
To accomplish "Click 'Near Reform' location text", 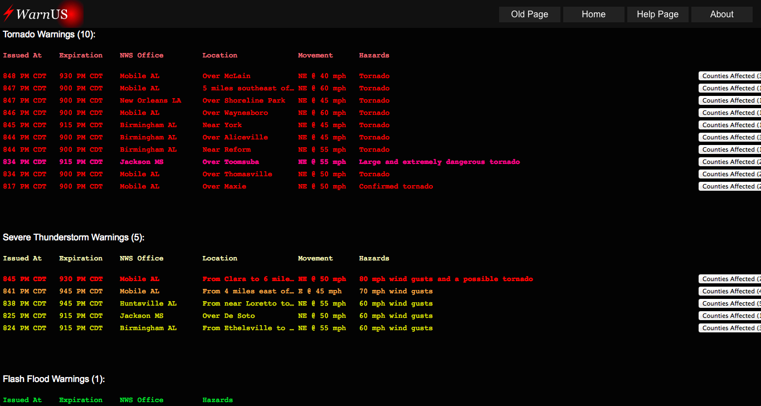I will coord(227,149).
